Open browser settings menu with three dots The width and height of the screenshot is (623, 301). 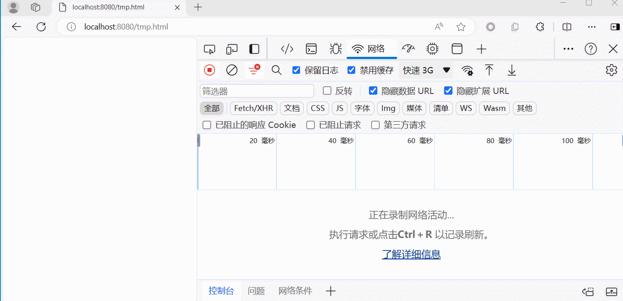pyautogui.click(x=591, y=27)
